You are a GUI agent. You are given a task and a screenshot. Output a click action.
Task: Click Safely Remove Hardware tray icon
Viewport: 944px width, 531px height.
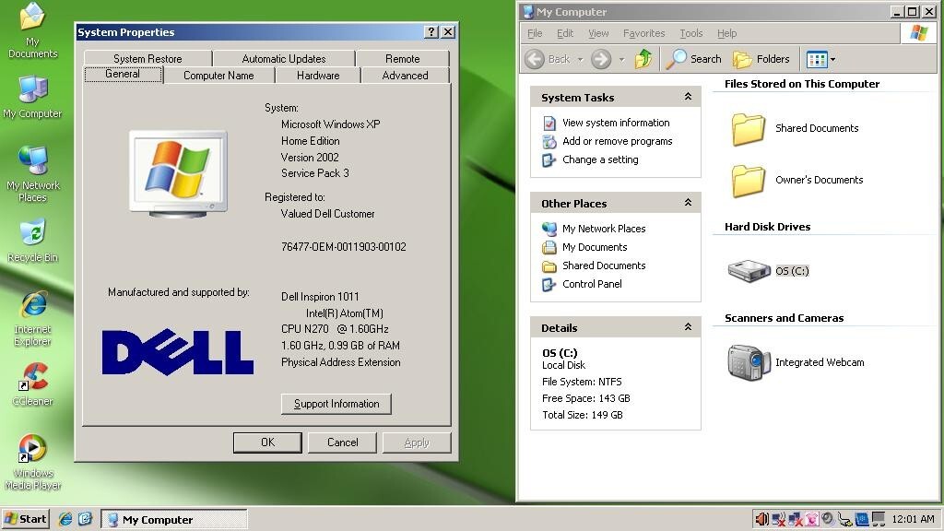[x=844, y=519]
